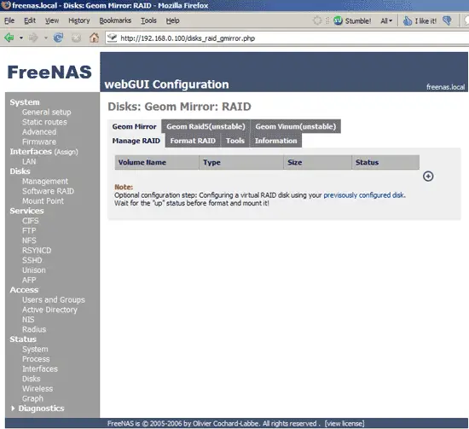Add a new RAID volume plus icon
Image resolution: width=469 pixels, height=429 pixels.
(428, 177)
